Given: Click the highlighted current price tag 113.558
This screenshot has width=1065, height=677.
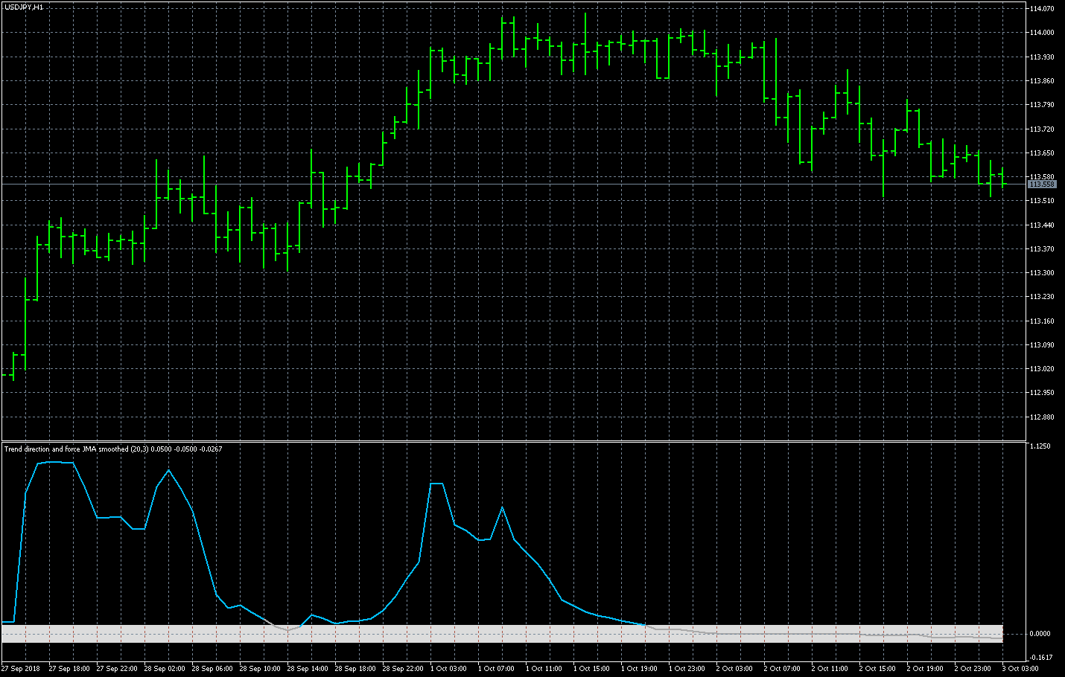Looking at the screenshot, I should tap(1042, 184).
